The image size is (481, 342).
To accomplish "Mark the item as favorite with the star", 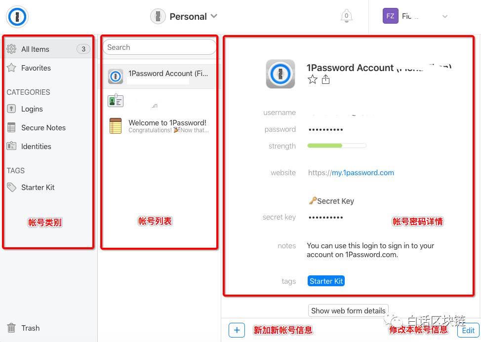I will tap(312, 79).
